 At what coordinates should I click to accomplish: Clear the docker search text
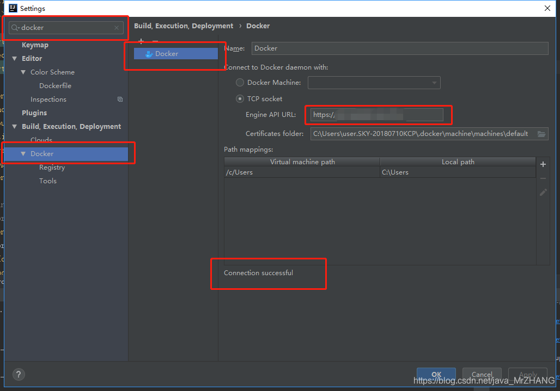coord(117,28)
